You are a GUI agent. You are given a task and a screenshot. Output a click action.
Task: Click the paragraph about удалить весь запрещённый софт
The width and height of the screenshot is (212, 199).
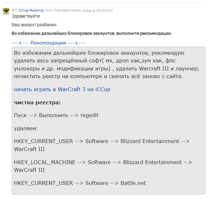point(107,65)
